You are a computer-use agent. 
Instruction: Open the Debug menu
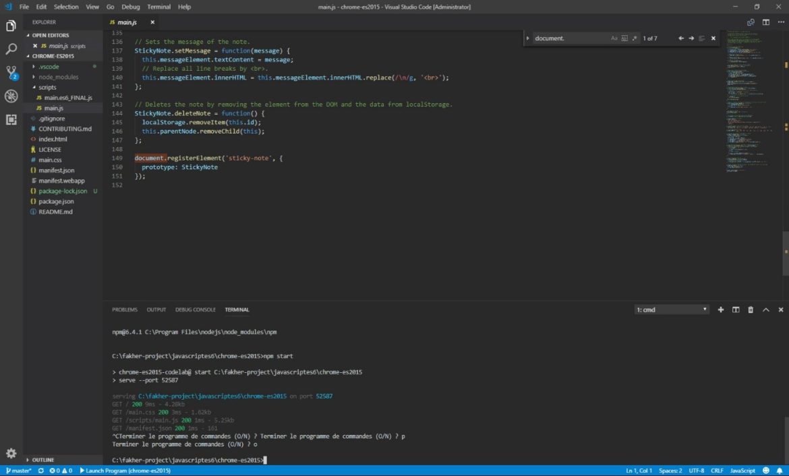point(130,7)
